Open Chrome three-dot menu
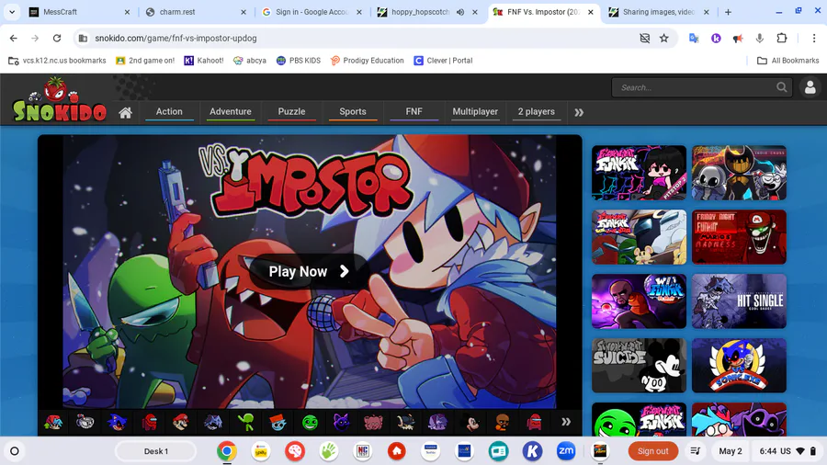The width and height of the screenshot is (827, 465). click(814, 38)
